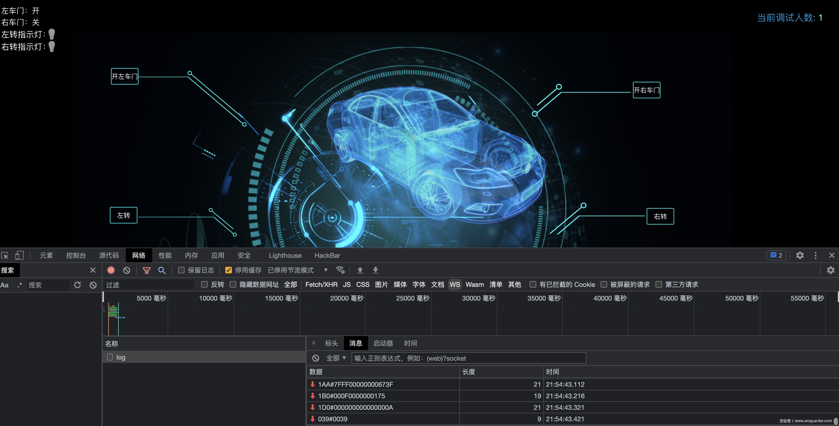Open network conditions wifi icon
The width and height of the screenshot is (839, 426).
pyautogui.click(x=340, y=270)
